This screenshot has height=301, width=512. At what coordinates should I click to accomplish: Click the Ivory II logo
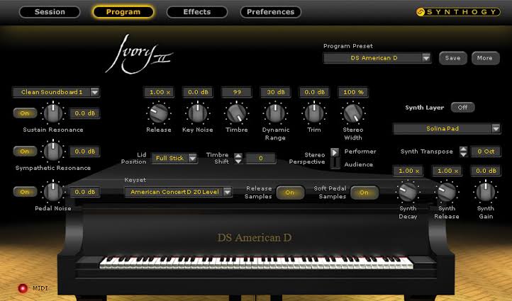click(139, 54)
